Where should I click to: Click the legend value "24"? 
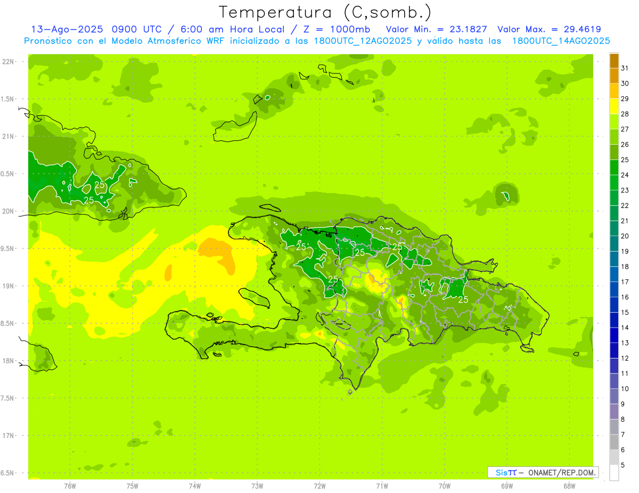pyautogui.click(x=625, y=175)
